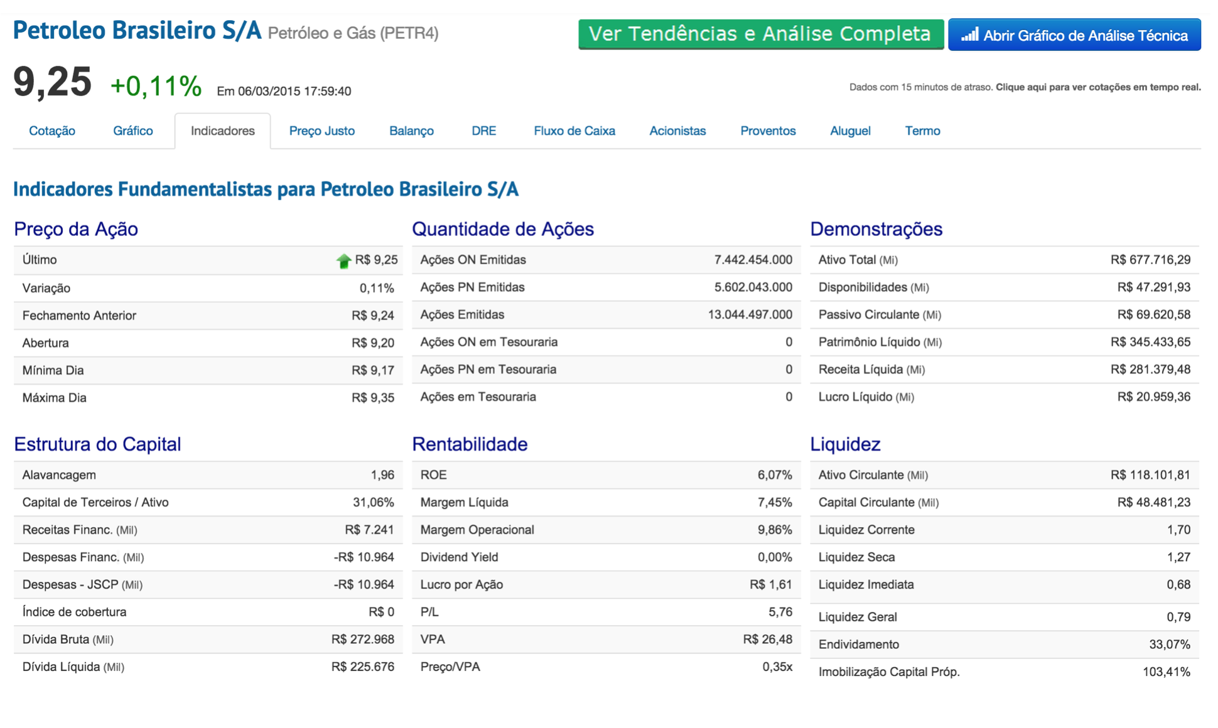Click Mínima Dia value R$ 9,17
This screenshot has width=1218, height=728.
point(373,370)
